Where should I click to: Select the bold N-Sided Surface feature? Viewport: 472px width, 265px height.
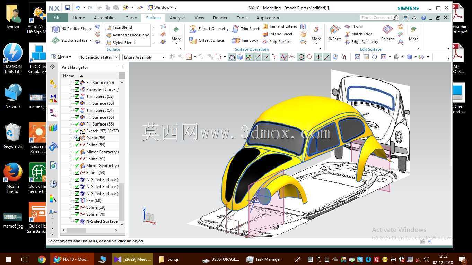tap(99, 221)
